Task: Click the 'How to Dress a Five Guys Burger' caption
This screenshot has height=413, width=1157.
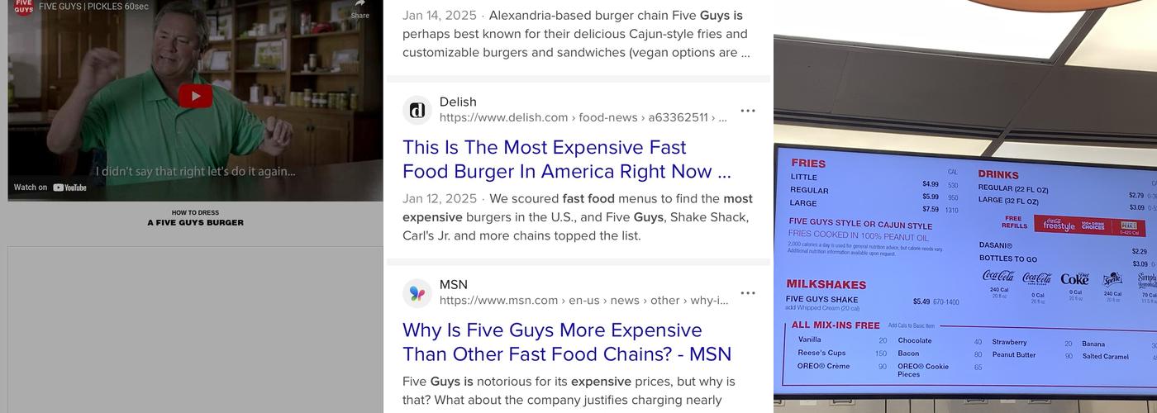Action: (196, 218)
